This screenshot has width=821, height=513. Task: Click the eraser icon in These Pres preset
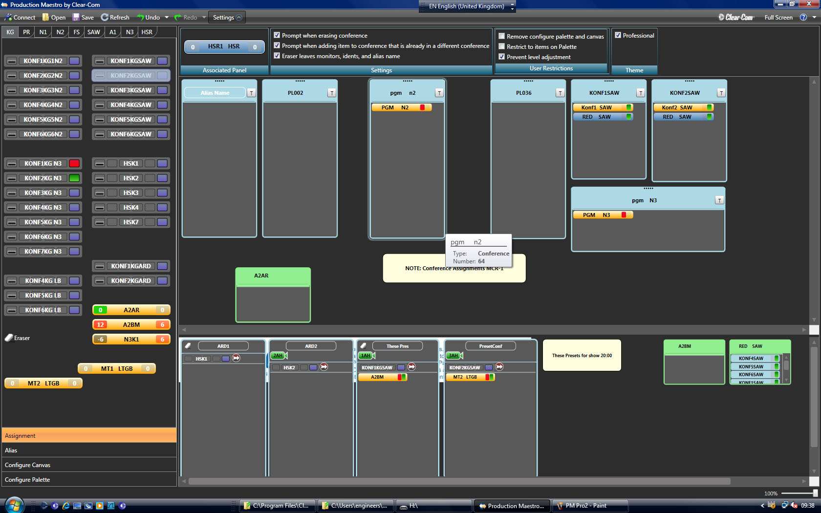pos(364,346)
